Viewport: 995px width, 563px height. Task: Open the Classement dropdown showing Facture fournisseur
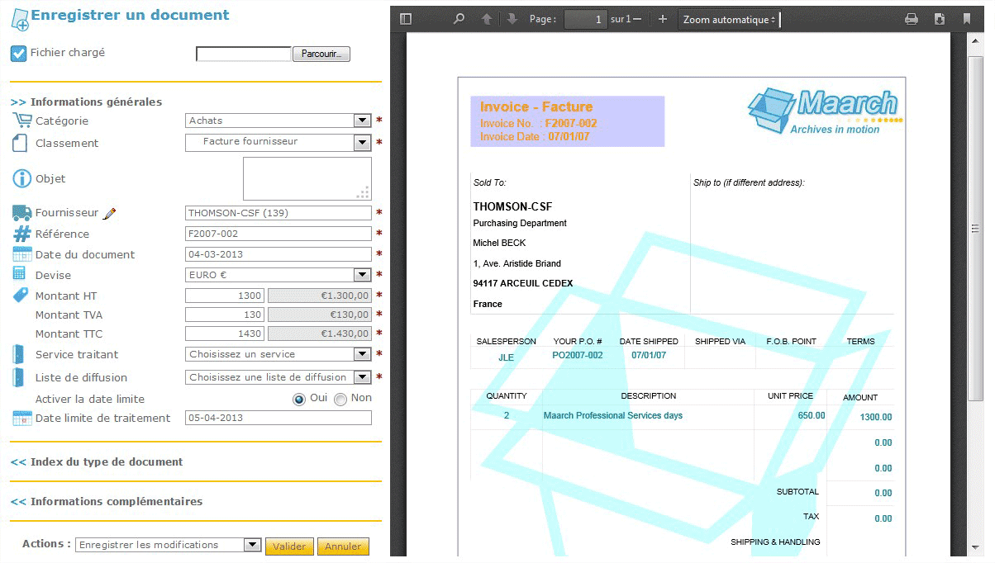pyautogui.click(x=279, y=142)
